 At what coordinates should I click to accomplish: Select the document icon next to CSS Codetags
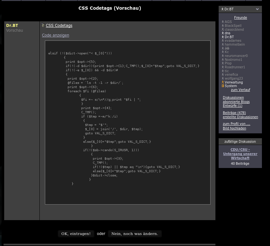(x=42, y=25)
